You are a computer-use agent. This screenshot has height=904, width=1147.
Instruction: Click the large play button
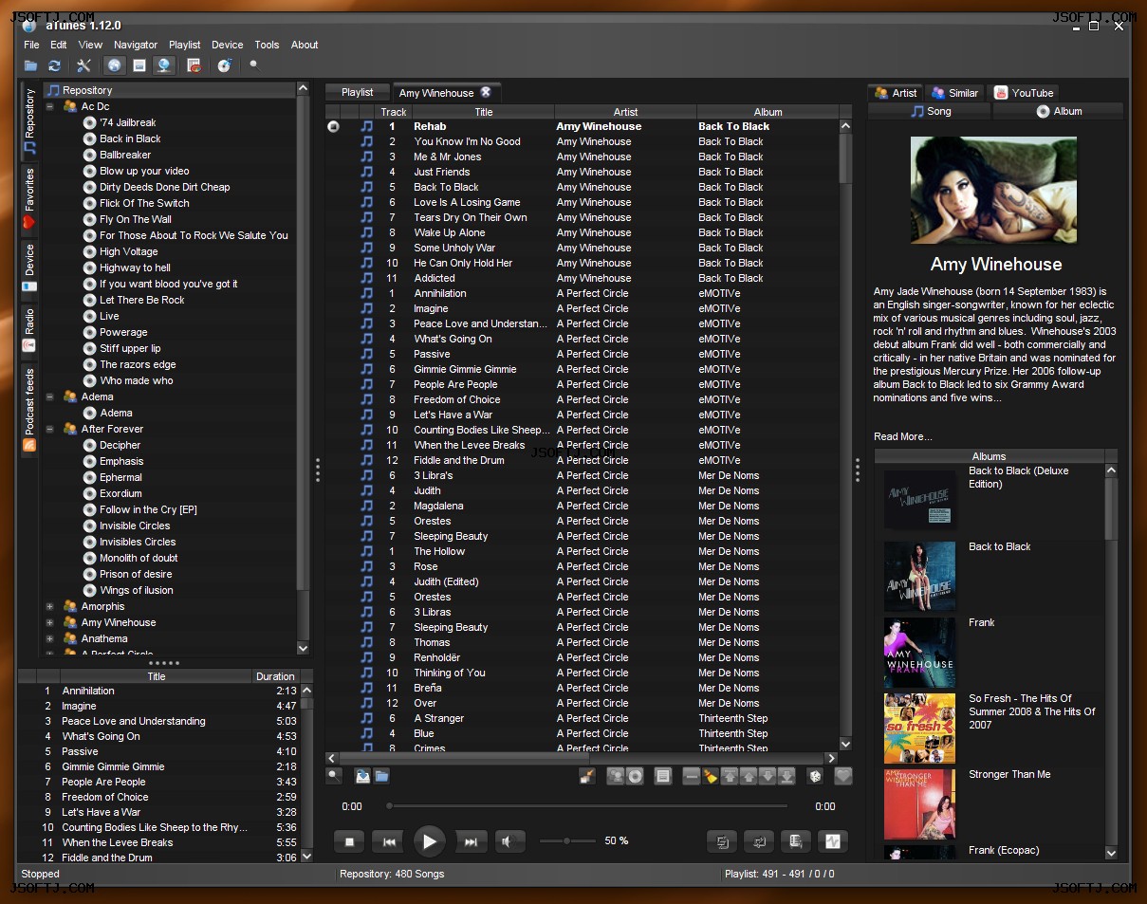(430, 841)
